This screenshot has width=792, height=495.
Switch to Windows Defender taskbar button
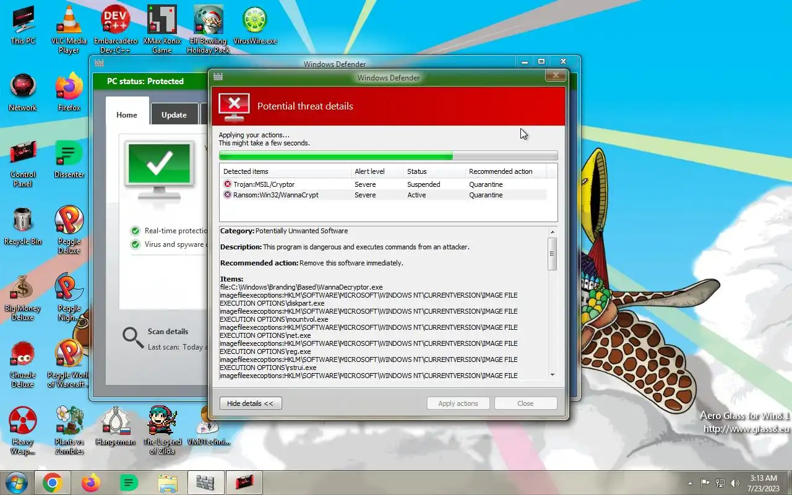[x=205, y=483]
